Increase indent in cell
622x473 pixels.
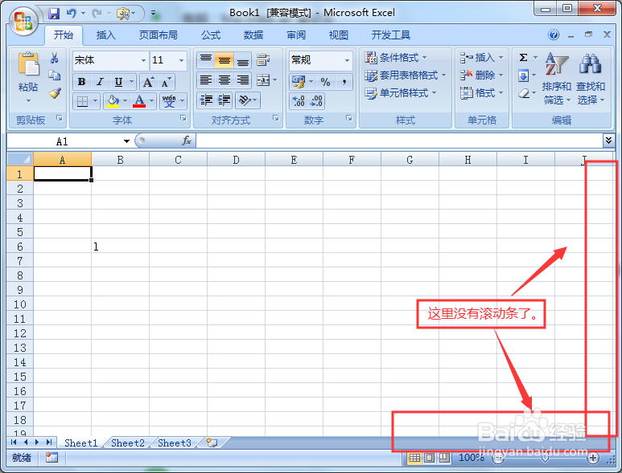point(224,100)
